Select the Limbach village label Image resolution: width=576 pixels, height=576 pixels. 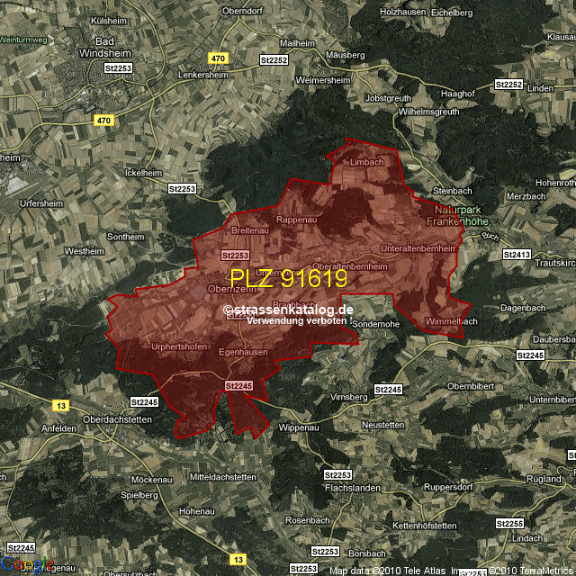tap(366, 162)
